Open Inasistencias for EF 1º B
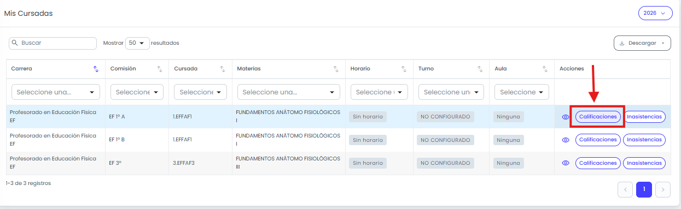The width and height of the screenshot is (681, 209). pyautogui.click(x=644, y=140)
